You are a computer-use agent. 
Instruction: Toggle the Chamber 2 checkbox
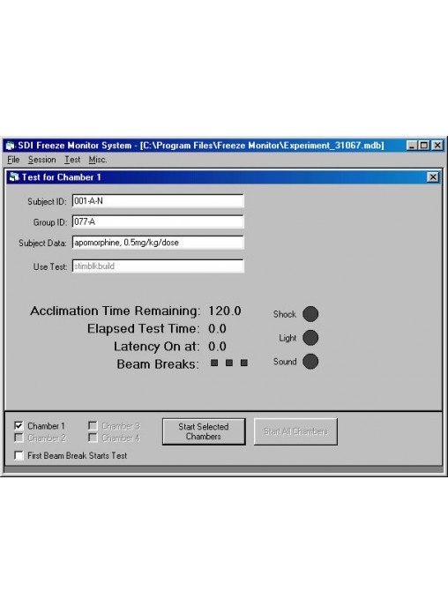click(19, 438)
